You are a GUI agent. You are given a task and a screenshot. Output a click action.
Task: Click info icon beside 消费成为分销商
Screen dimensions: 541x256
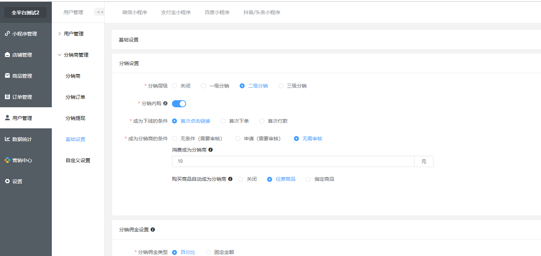coord(210,150)
